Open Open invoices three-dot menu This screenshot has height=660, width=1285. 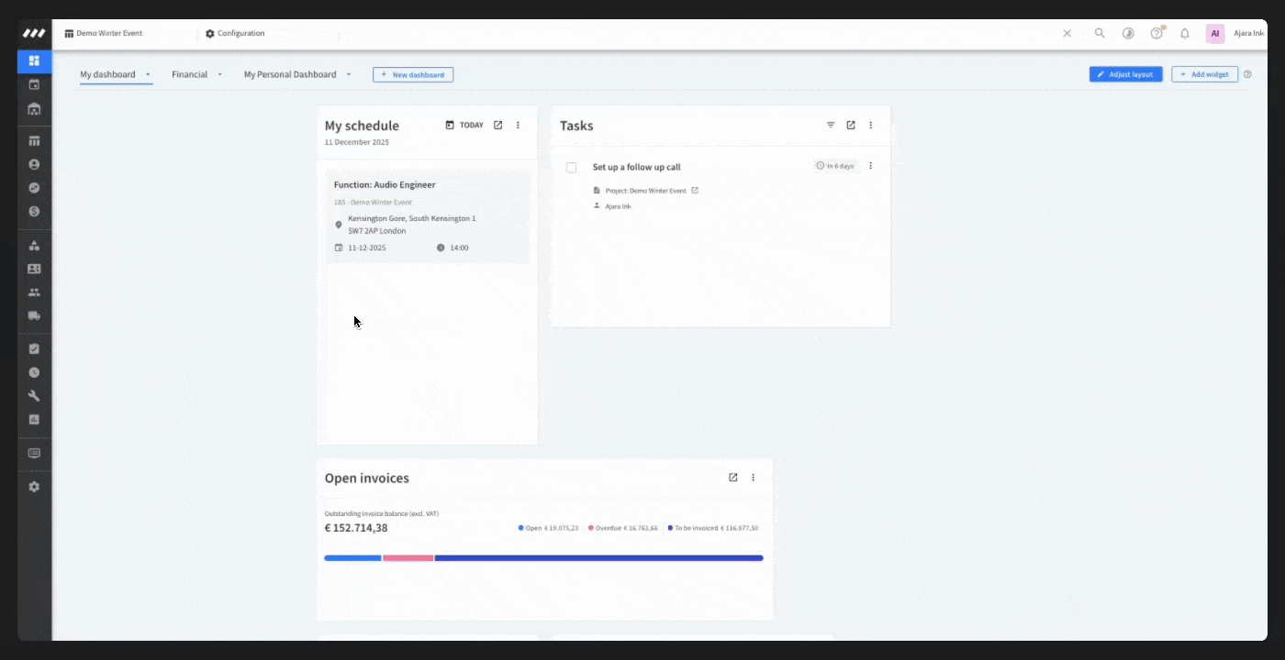(x=754, y=478)
